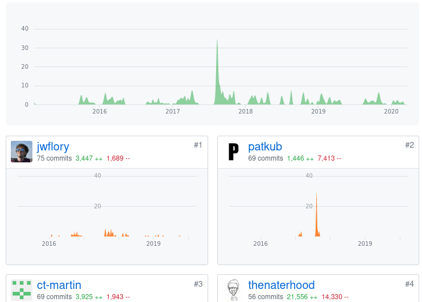
Task: Select the #3 rank label beside ct-martin
Action: pos(198,283)
